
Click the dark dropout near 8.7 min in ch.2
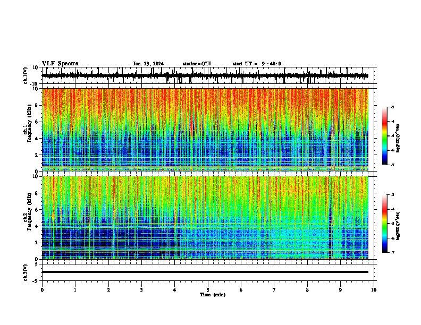pos(331,233)
